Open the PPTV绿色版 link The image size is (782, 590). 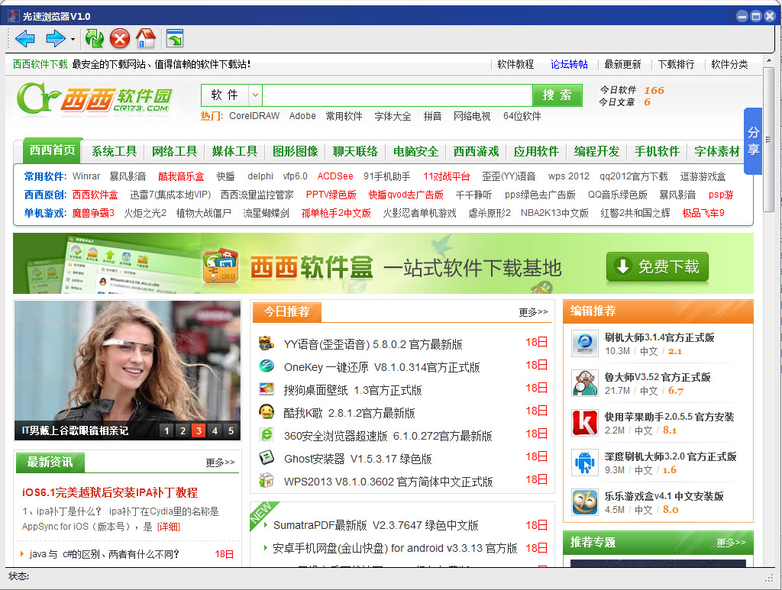point(331,195)
